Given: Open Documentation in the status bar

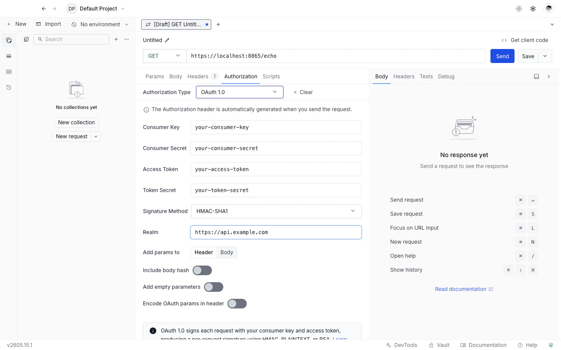Looking at the screenshot, I should click(x=483, y=345).
